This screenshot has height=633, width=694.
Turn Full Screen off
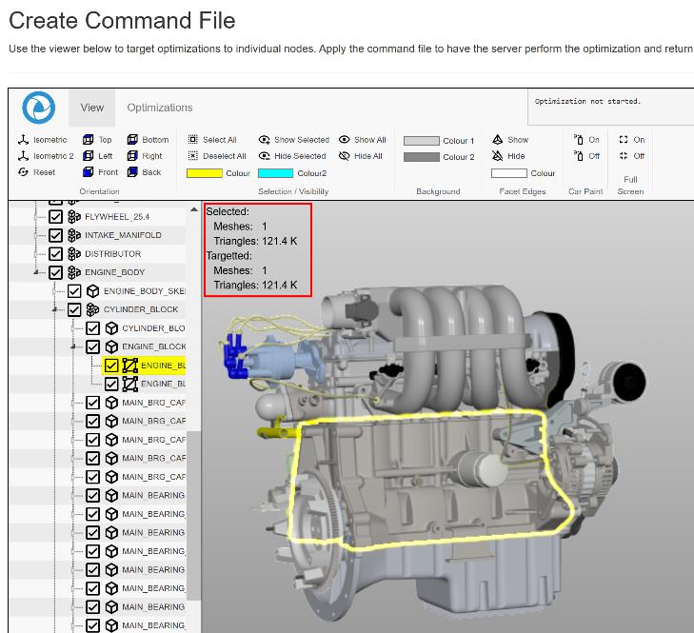coord(631,156)
